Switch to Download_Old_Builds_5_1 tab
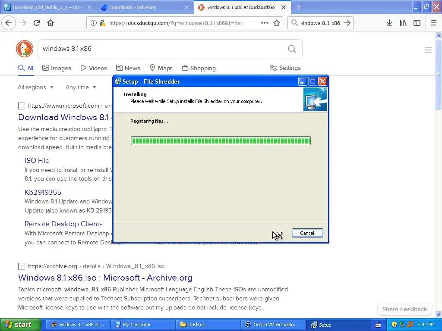The height and width of the screenshot is (331, 442). coord(48,7)
